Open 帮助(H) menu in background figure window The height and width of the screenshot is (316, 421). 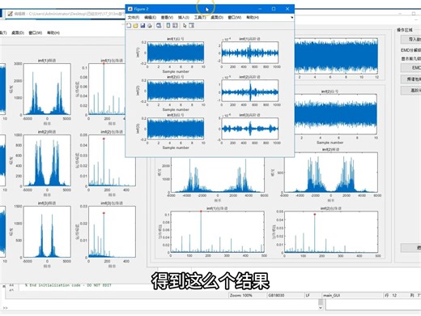tap(53, 32)
